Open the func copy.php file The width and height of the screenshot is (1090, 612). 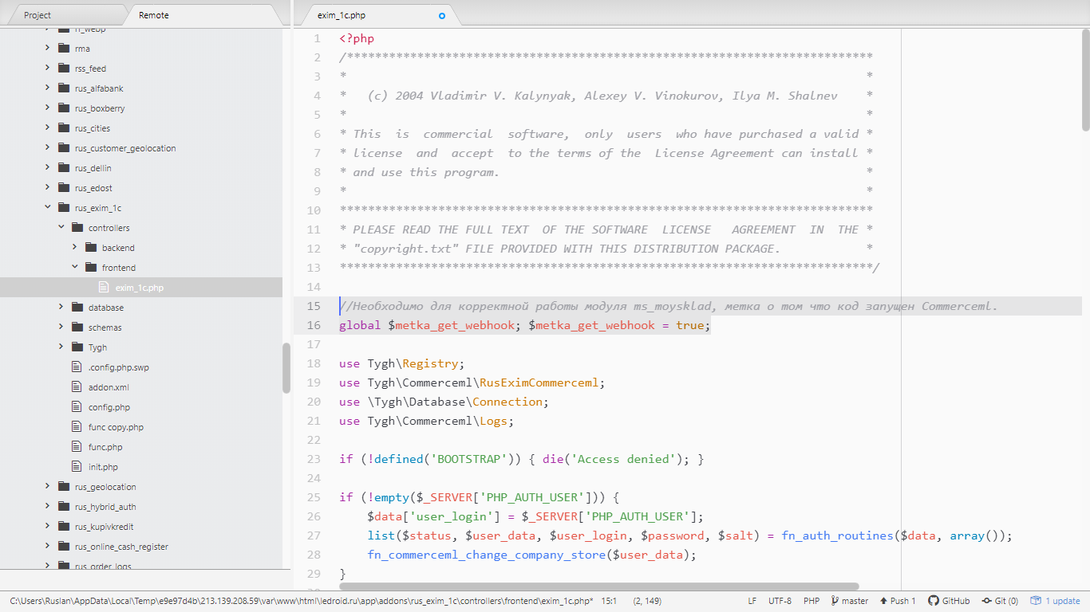coord(116,427)
